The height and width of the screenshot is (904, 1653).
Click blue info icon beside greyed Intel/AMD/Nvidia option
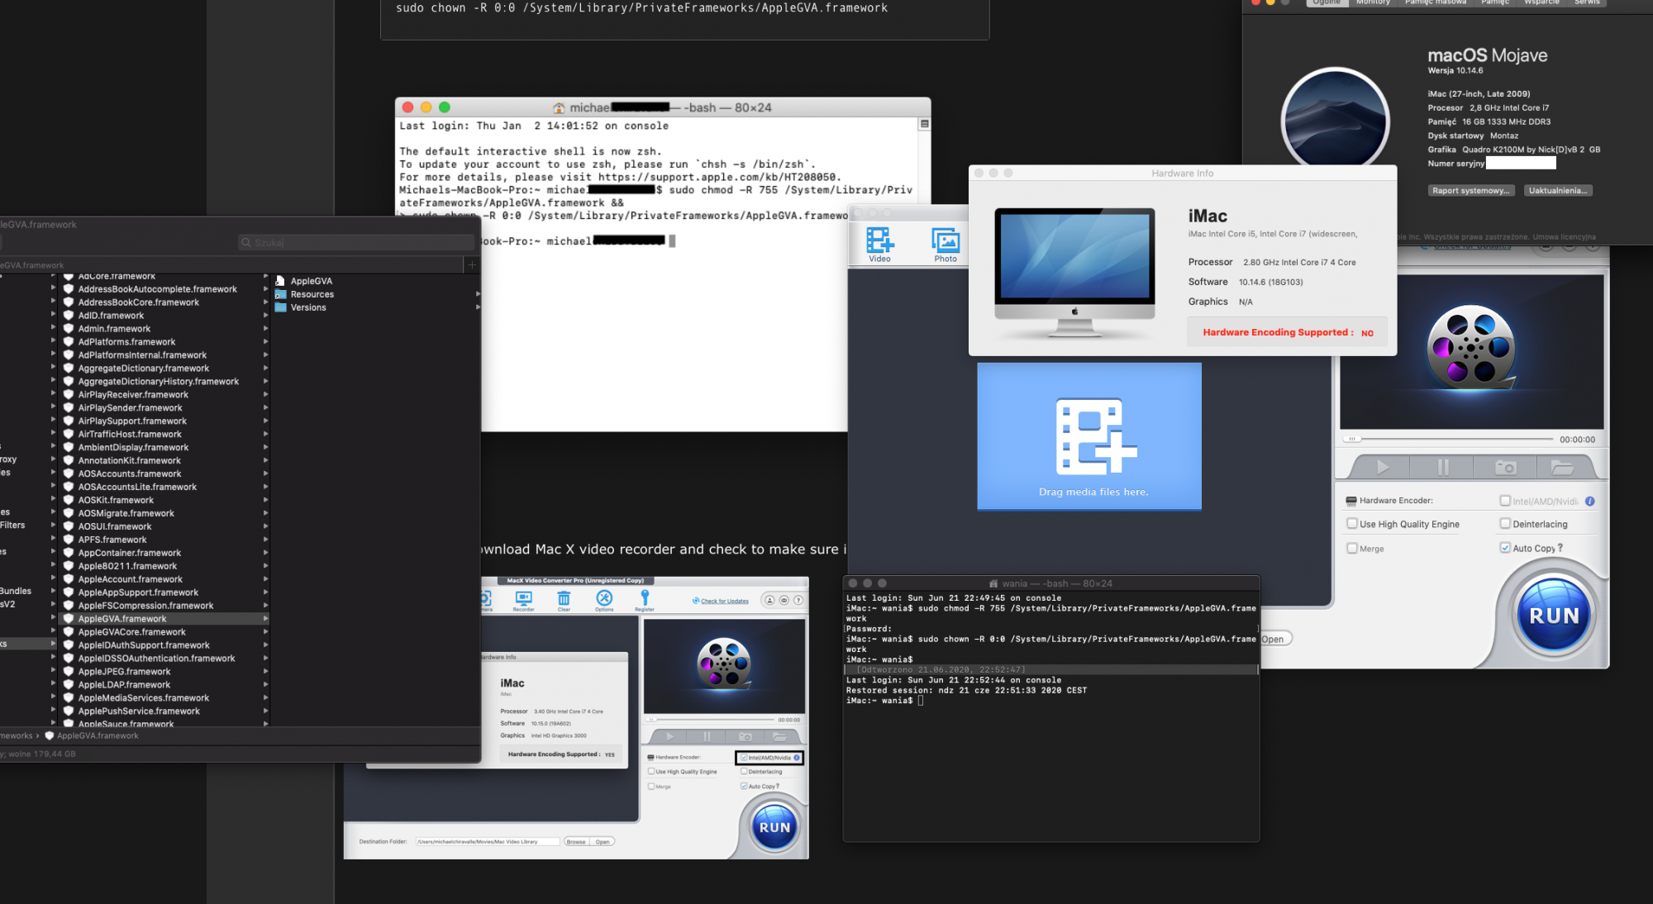(1590, 501)
